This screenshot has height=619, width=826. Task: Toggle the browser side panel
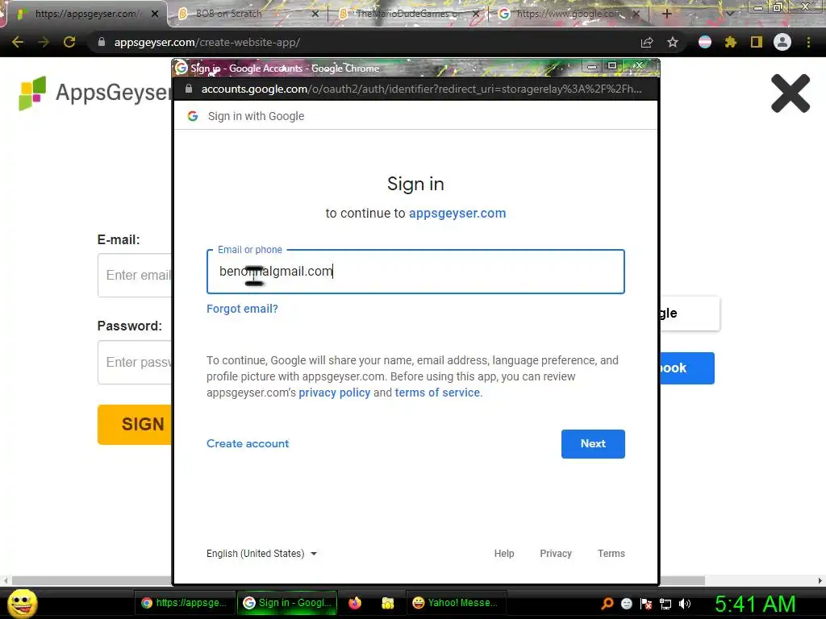coord(757,42)
